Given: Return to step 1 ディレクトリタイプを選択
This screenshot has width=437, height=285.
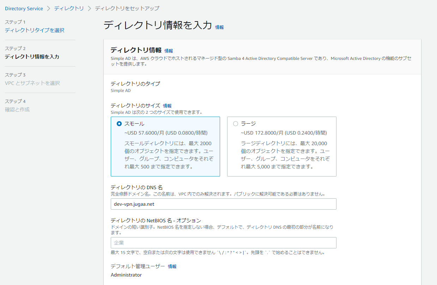Looking at the screenshot, I should tap(35, 30).
